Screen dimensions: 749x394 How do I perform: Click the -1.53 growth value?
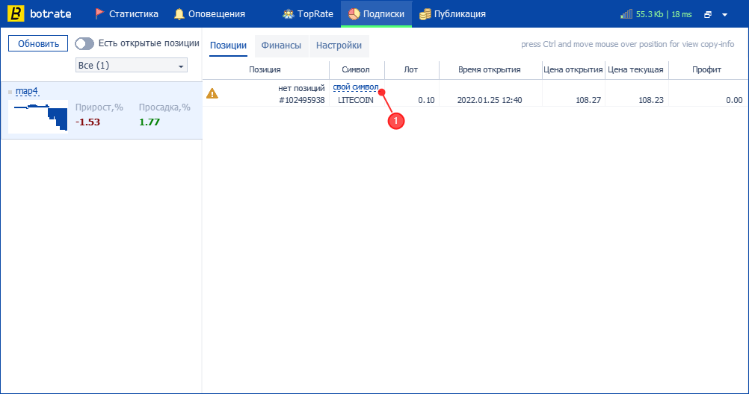(88, 122)
